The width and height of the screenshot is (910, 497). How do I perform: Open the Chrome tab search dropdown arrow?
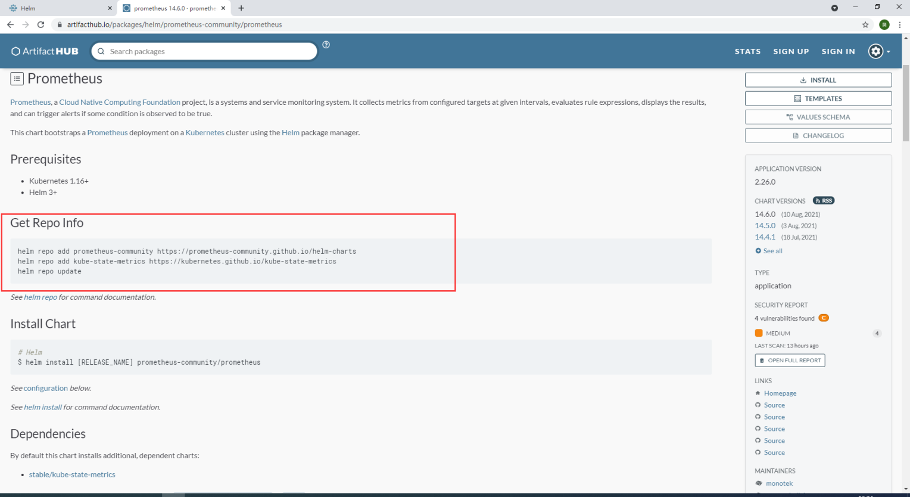pyautogui.click(x=834, y=8)
